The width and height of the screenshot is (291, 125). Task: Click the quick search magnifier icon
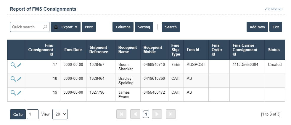(x=45, y=27)
